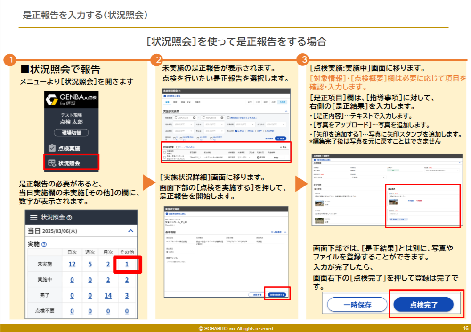Check the search result row checkbox

coord(164,157)
